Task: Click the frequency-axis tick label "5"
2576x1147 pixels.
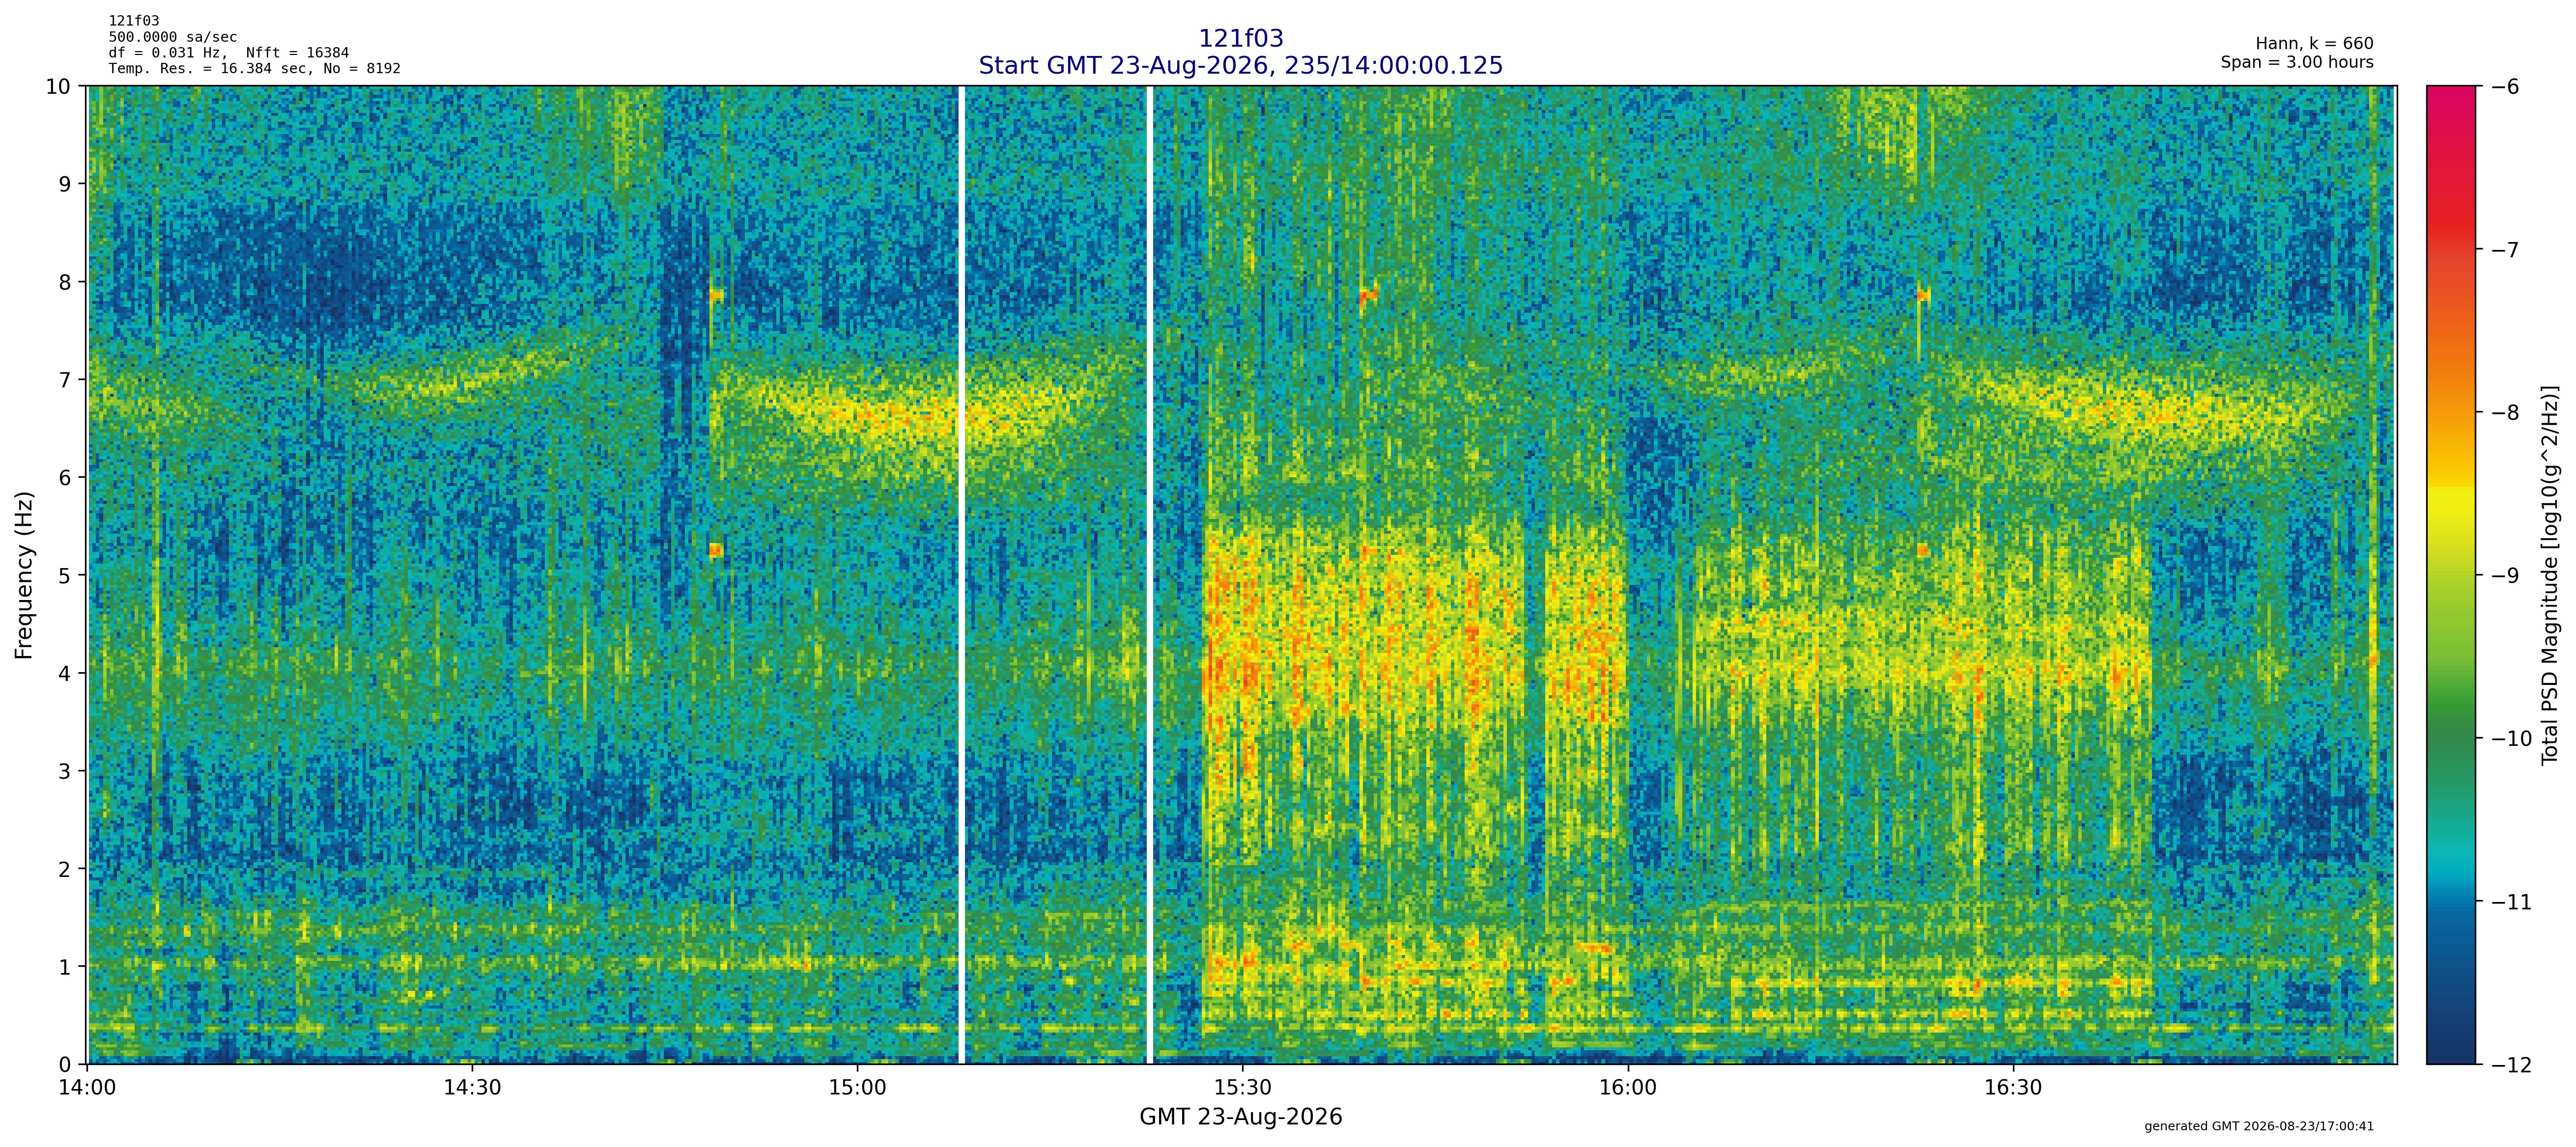Action: coord(65,575)
